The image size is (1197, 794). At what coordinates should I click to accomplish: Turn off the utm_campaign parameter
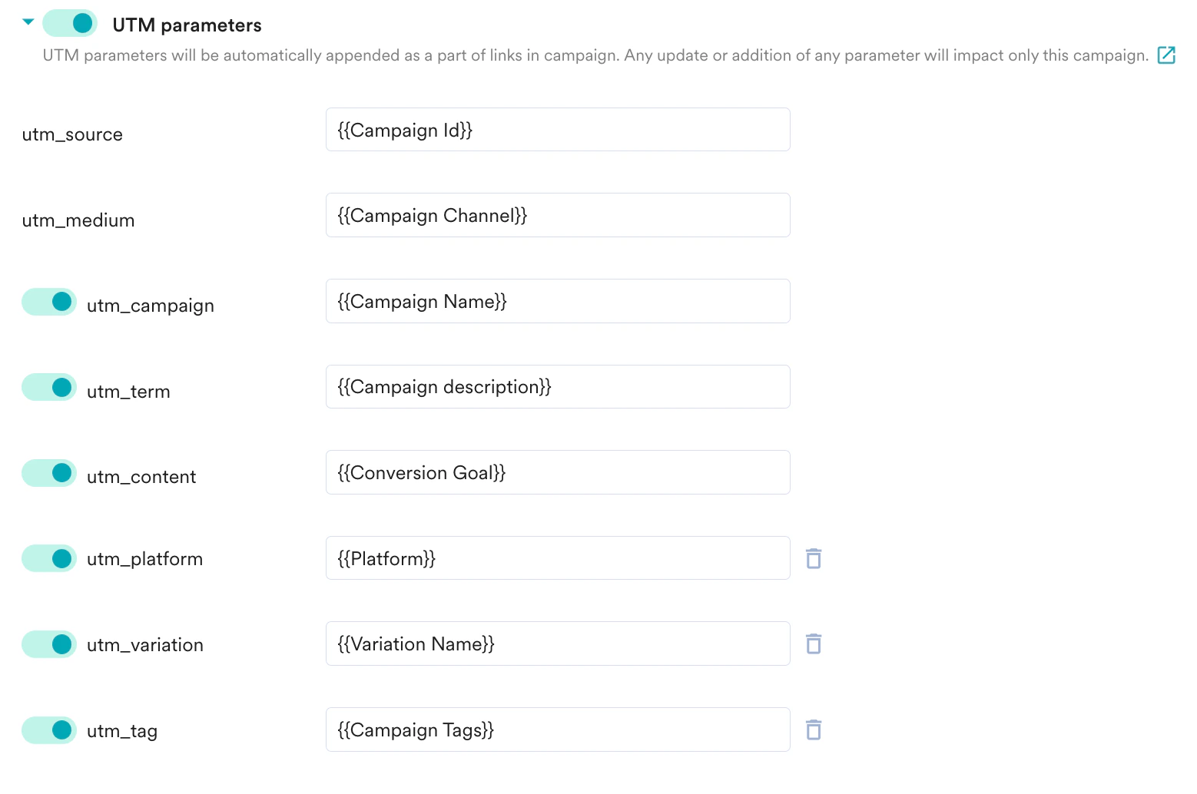click(x=48, y=302)
